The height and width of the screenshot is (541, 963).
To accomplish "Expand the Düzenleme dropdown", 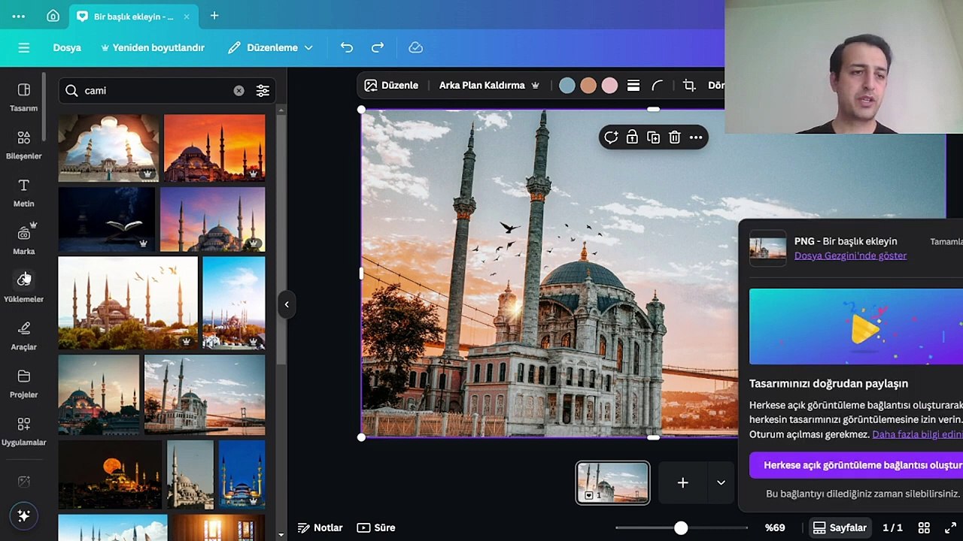I will click(x=271, y=47).
